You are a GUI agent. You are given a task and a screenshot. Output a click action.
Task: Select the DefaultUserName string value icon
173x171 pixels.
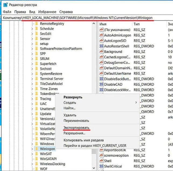point(101,73)
